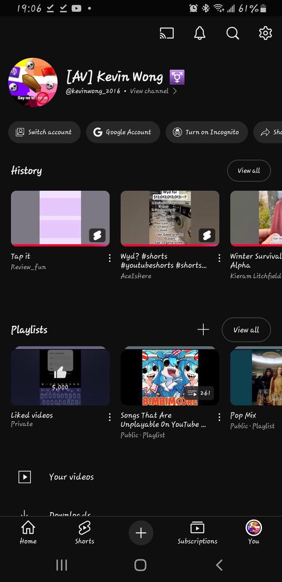Open Songs That Are Unplayable playlist thumbnail

[170, 376]
